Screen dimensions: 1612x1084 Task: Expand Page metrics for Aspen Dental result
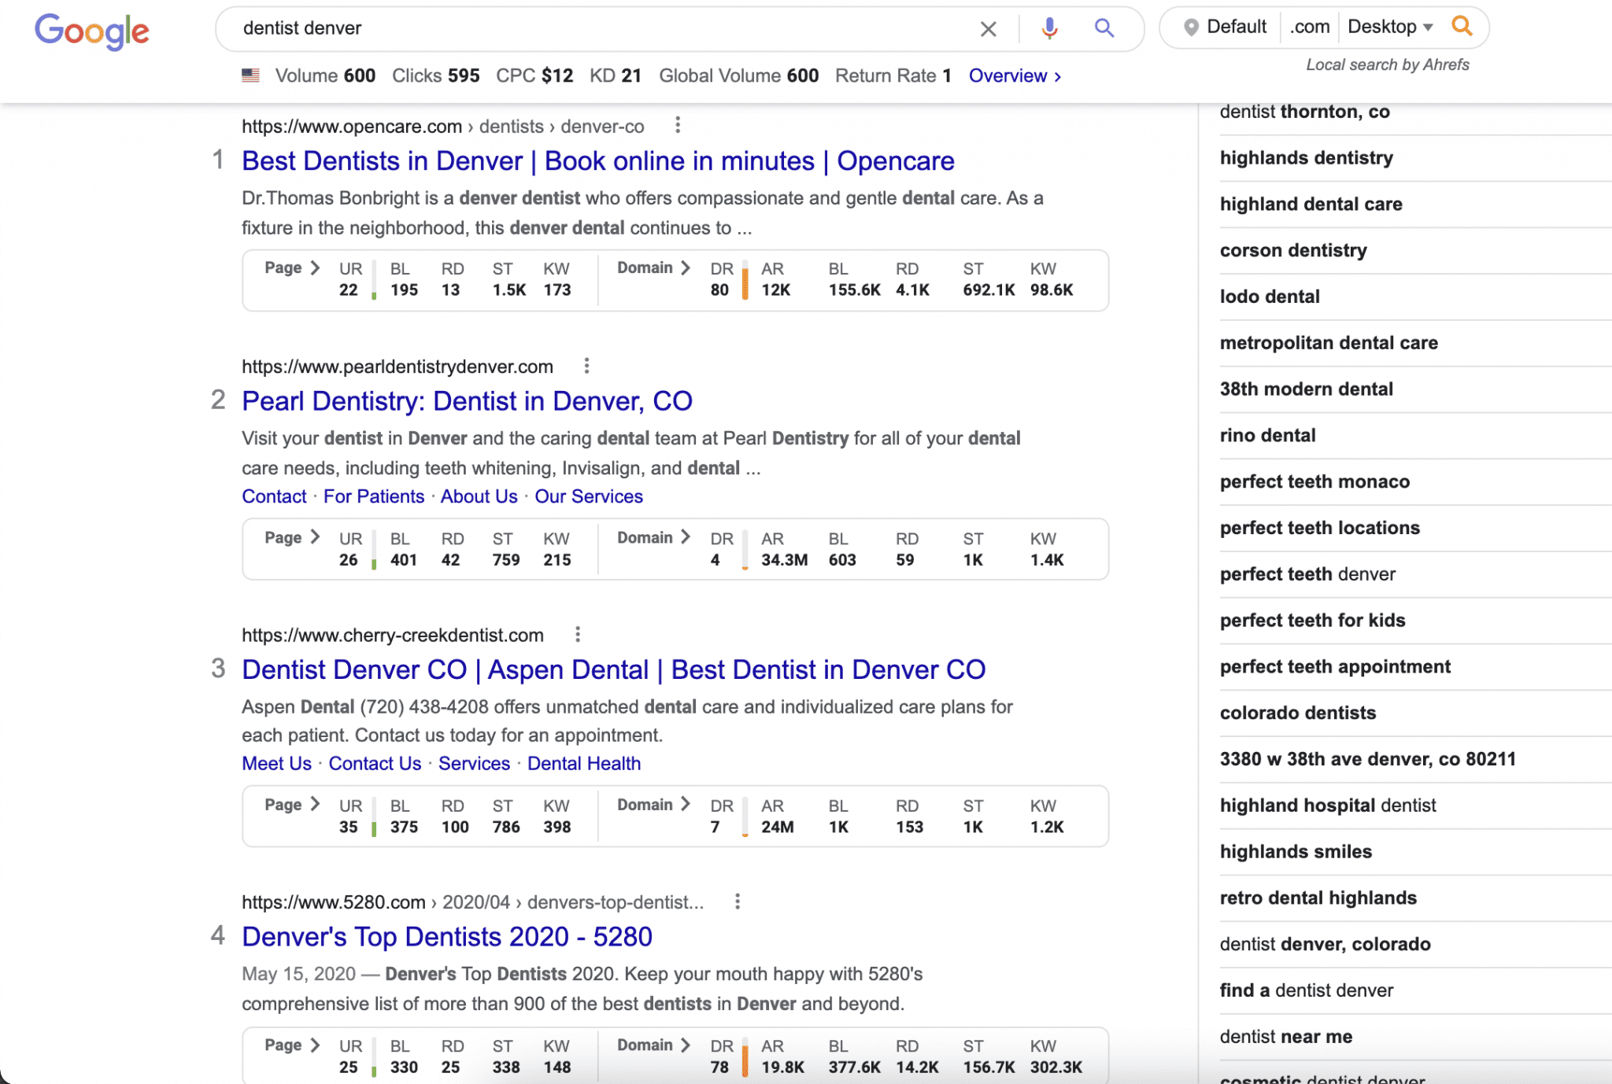tap(292, 804)
